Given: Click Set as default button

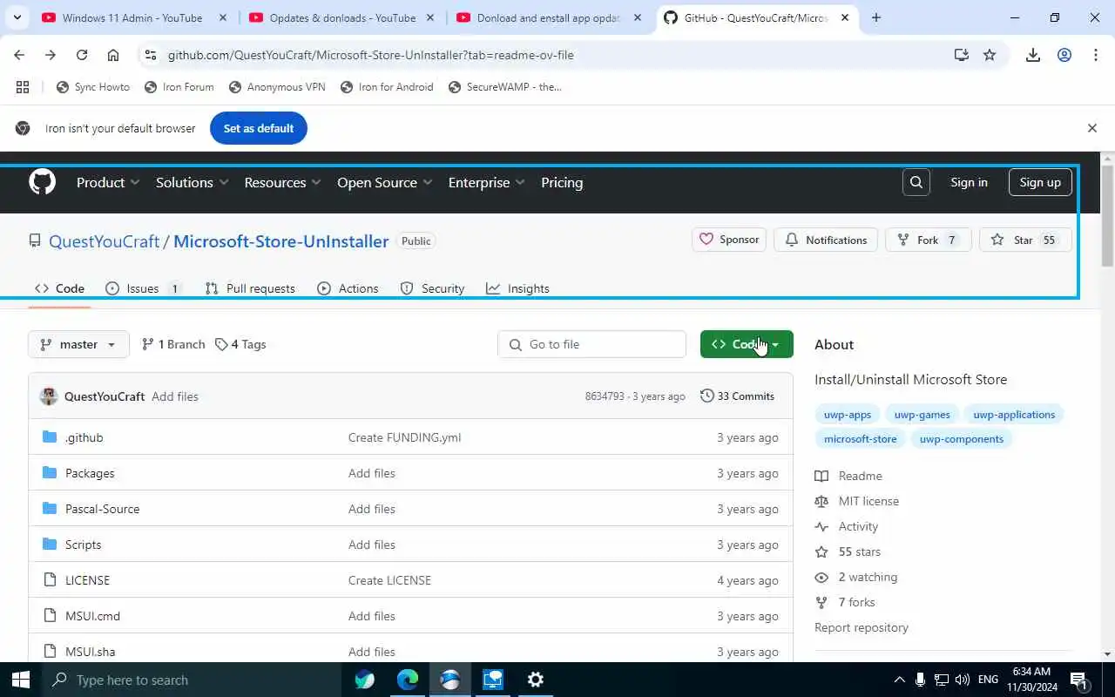Looking at the screenshot, I should tap(259, 128).
